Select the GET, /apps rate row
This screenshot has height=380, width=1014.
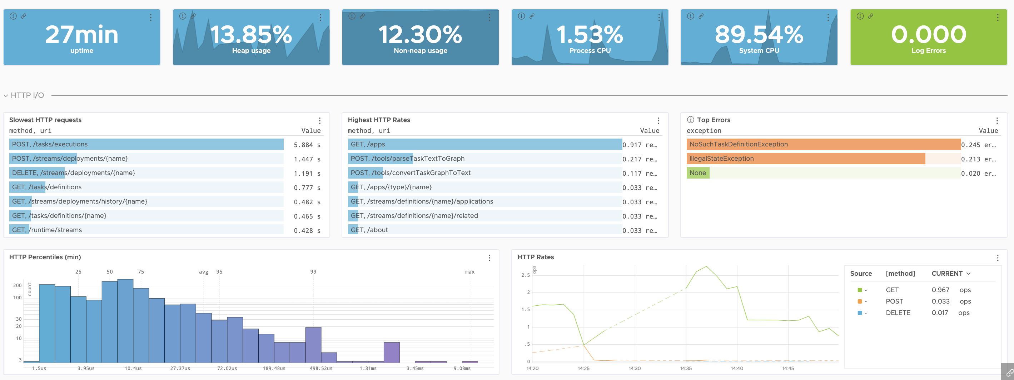coord(504,144)
